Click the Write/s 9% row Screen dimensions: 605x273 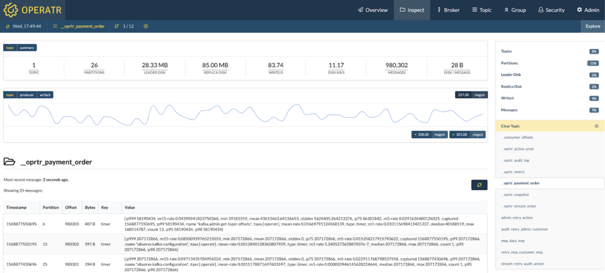click(549, 98)
